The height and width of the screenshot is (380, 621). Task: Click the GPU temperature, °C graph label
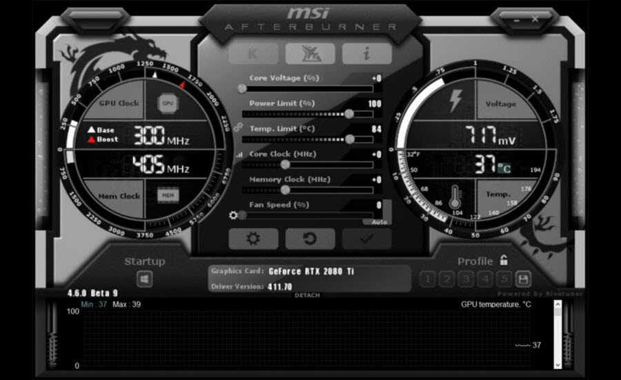[496, 304]
